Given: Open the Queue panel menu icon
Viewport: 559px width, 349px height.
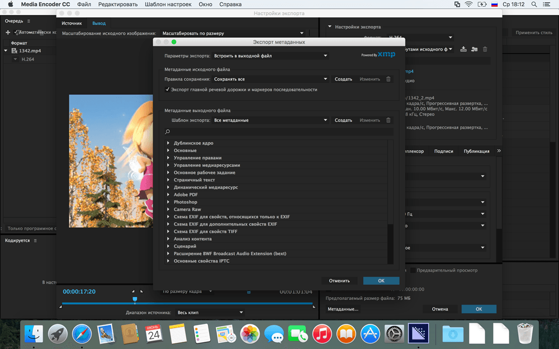Looking at the screenshot, I should (29, 21).
